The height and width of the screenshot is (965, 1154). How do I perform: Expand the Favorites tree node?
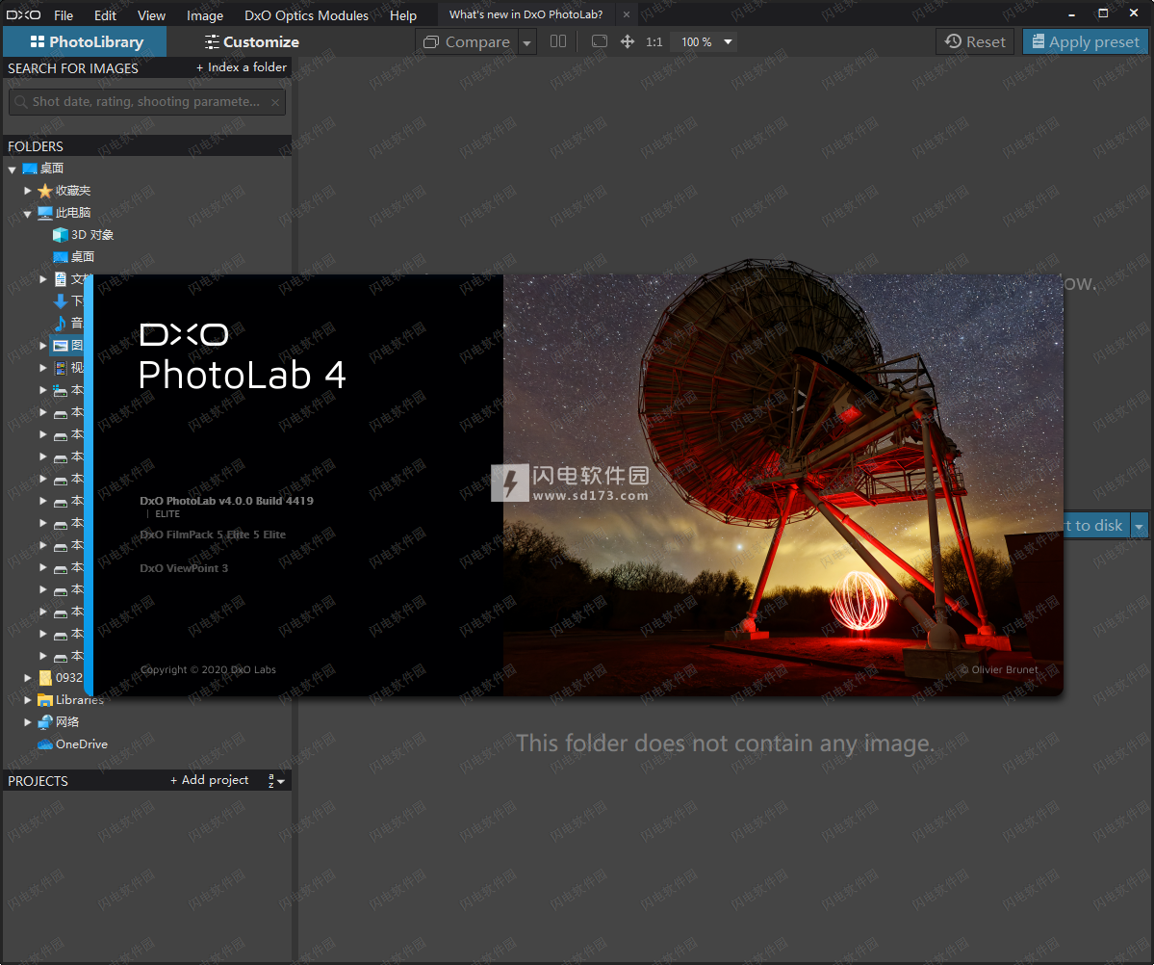[27, 191]
